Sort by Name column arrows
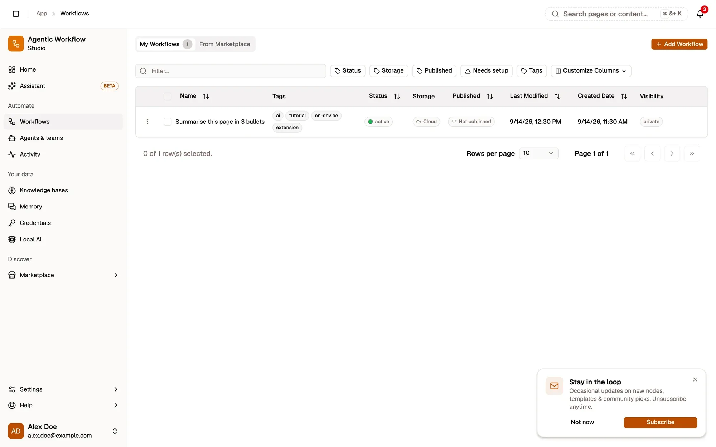 [206, 96]
